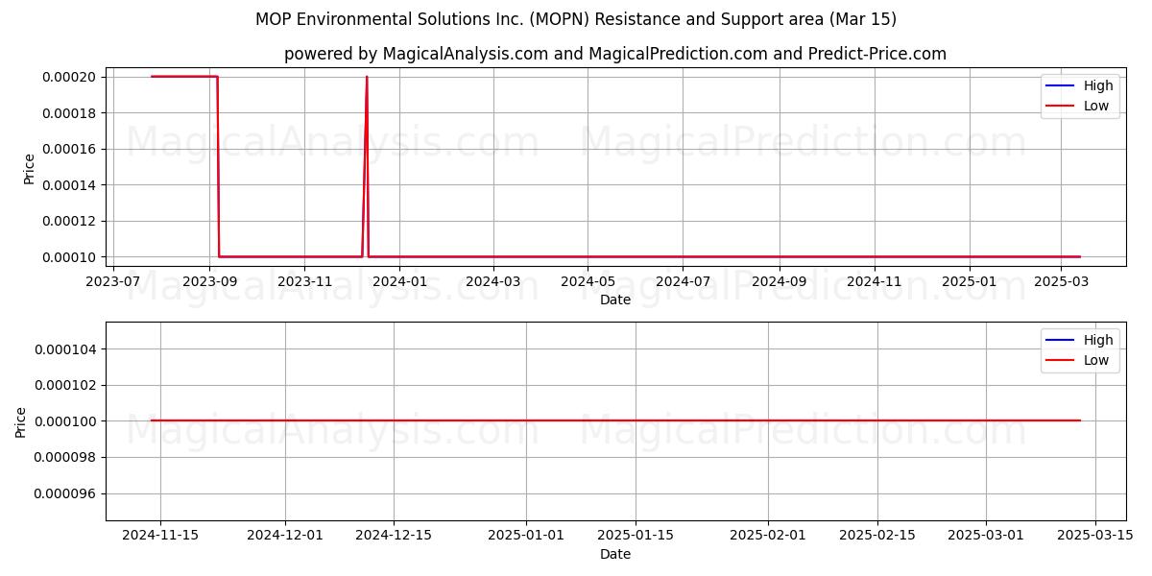
Task: Click the 0.00016 y-axis label
Action: (70, 149)
